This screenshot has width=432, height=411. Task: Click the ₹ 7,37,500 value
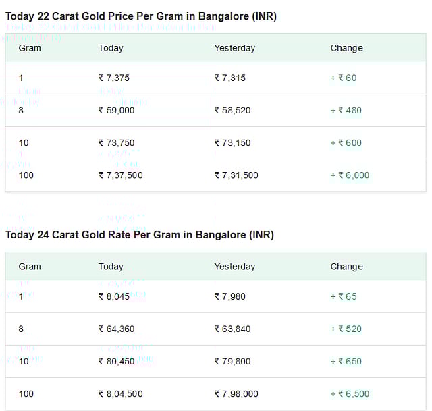click(x=121, y=175)
